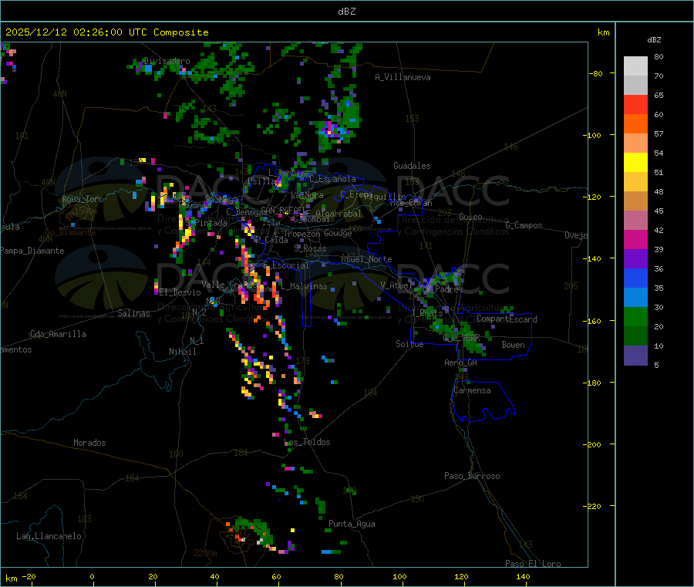Select the 30 dBZ light blue swatch
694x587 pixels.
click(x=635, y=298)
